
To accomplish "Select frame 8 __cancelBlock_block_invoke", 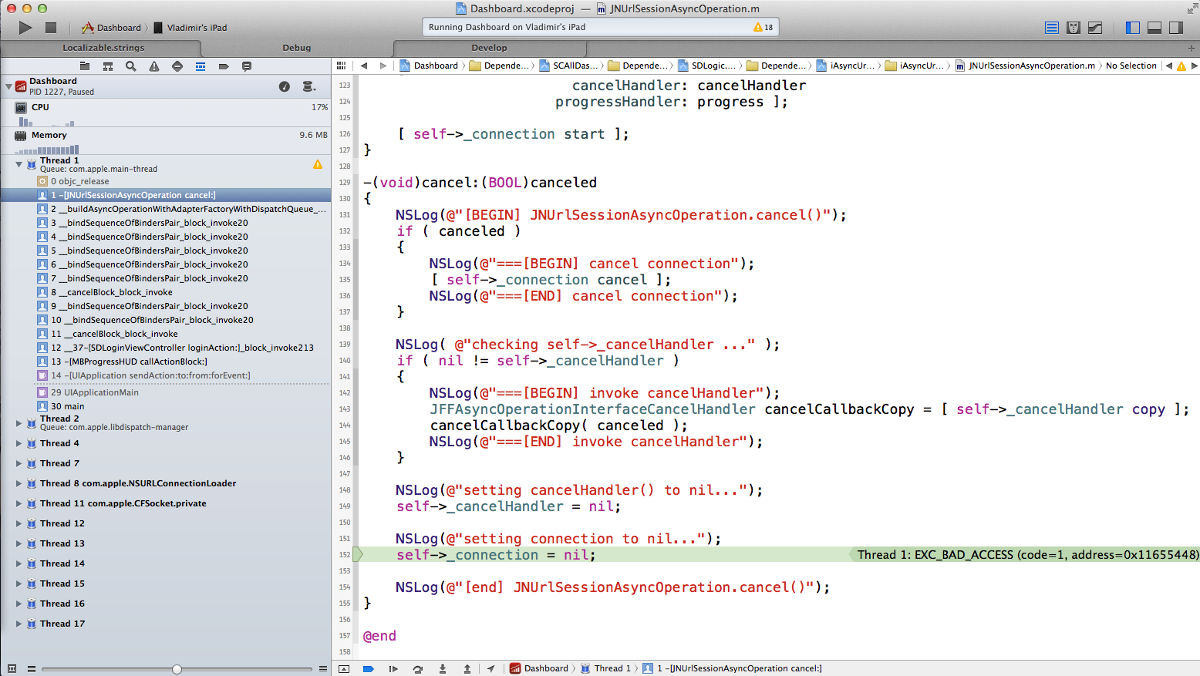I will (166, 292).
